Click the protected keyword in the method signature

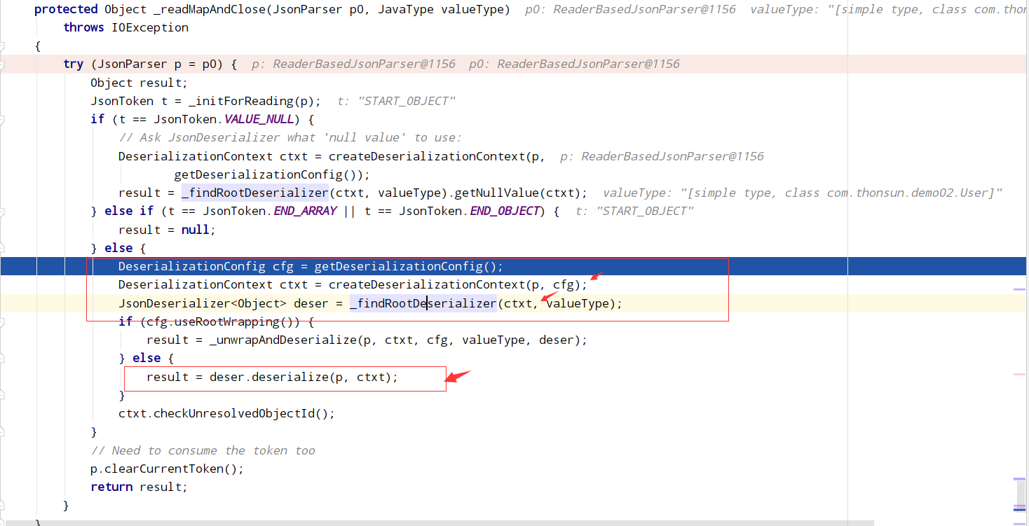click(66, 9)
